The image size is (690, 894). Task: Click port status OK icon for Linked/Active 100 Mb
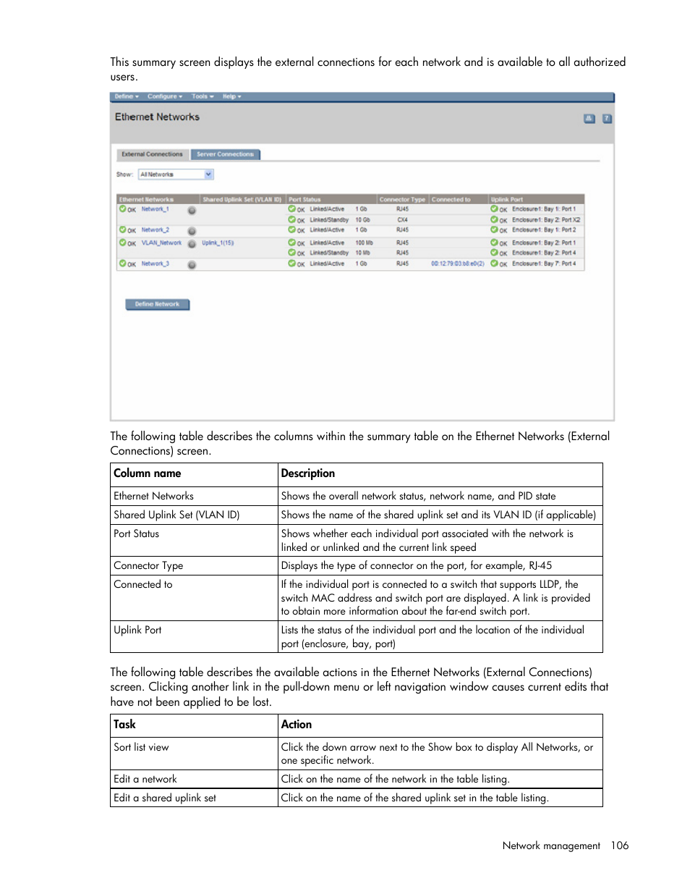click(x=291, y=243)
